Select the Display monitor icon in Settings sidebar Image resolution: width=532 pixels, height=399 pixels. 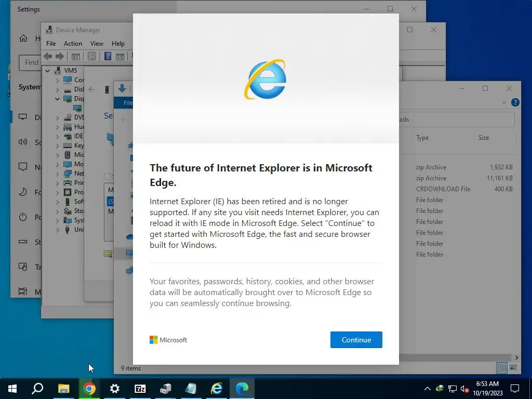[x=23, y=117]
